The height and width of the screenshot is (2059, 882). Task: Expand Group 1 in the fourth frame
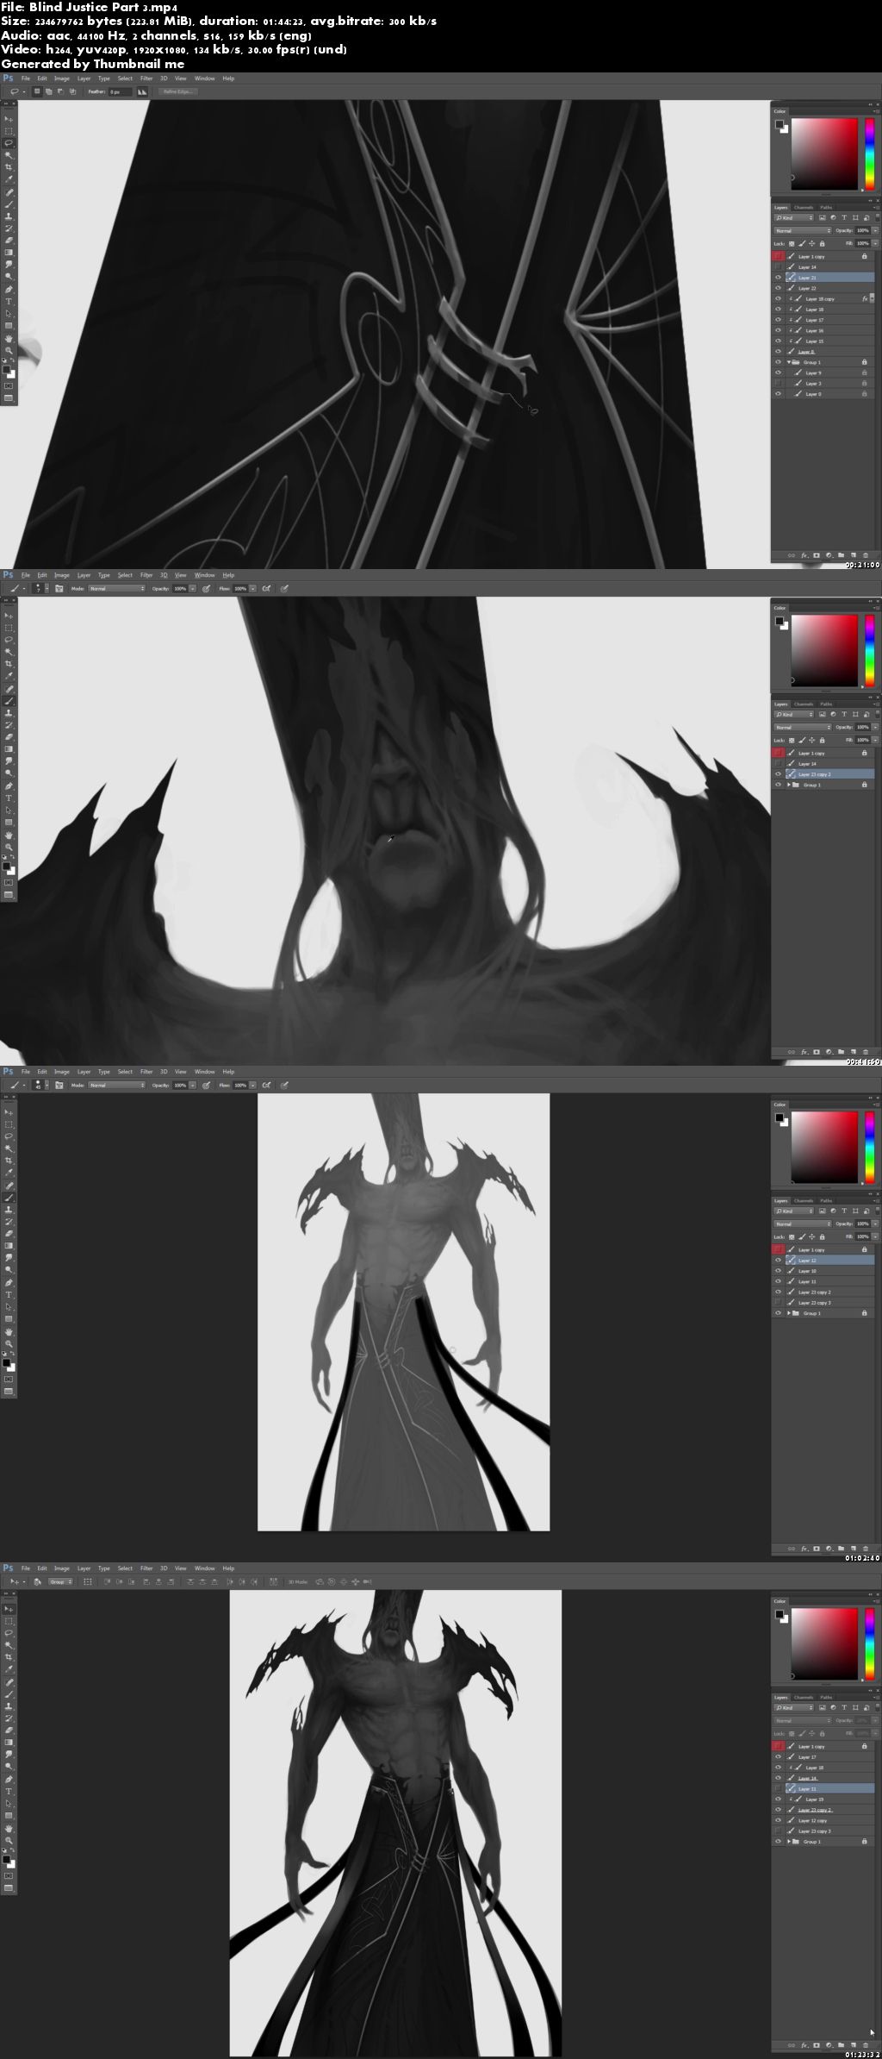(788, 1842)
